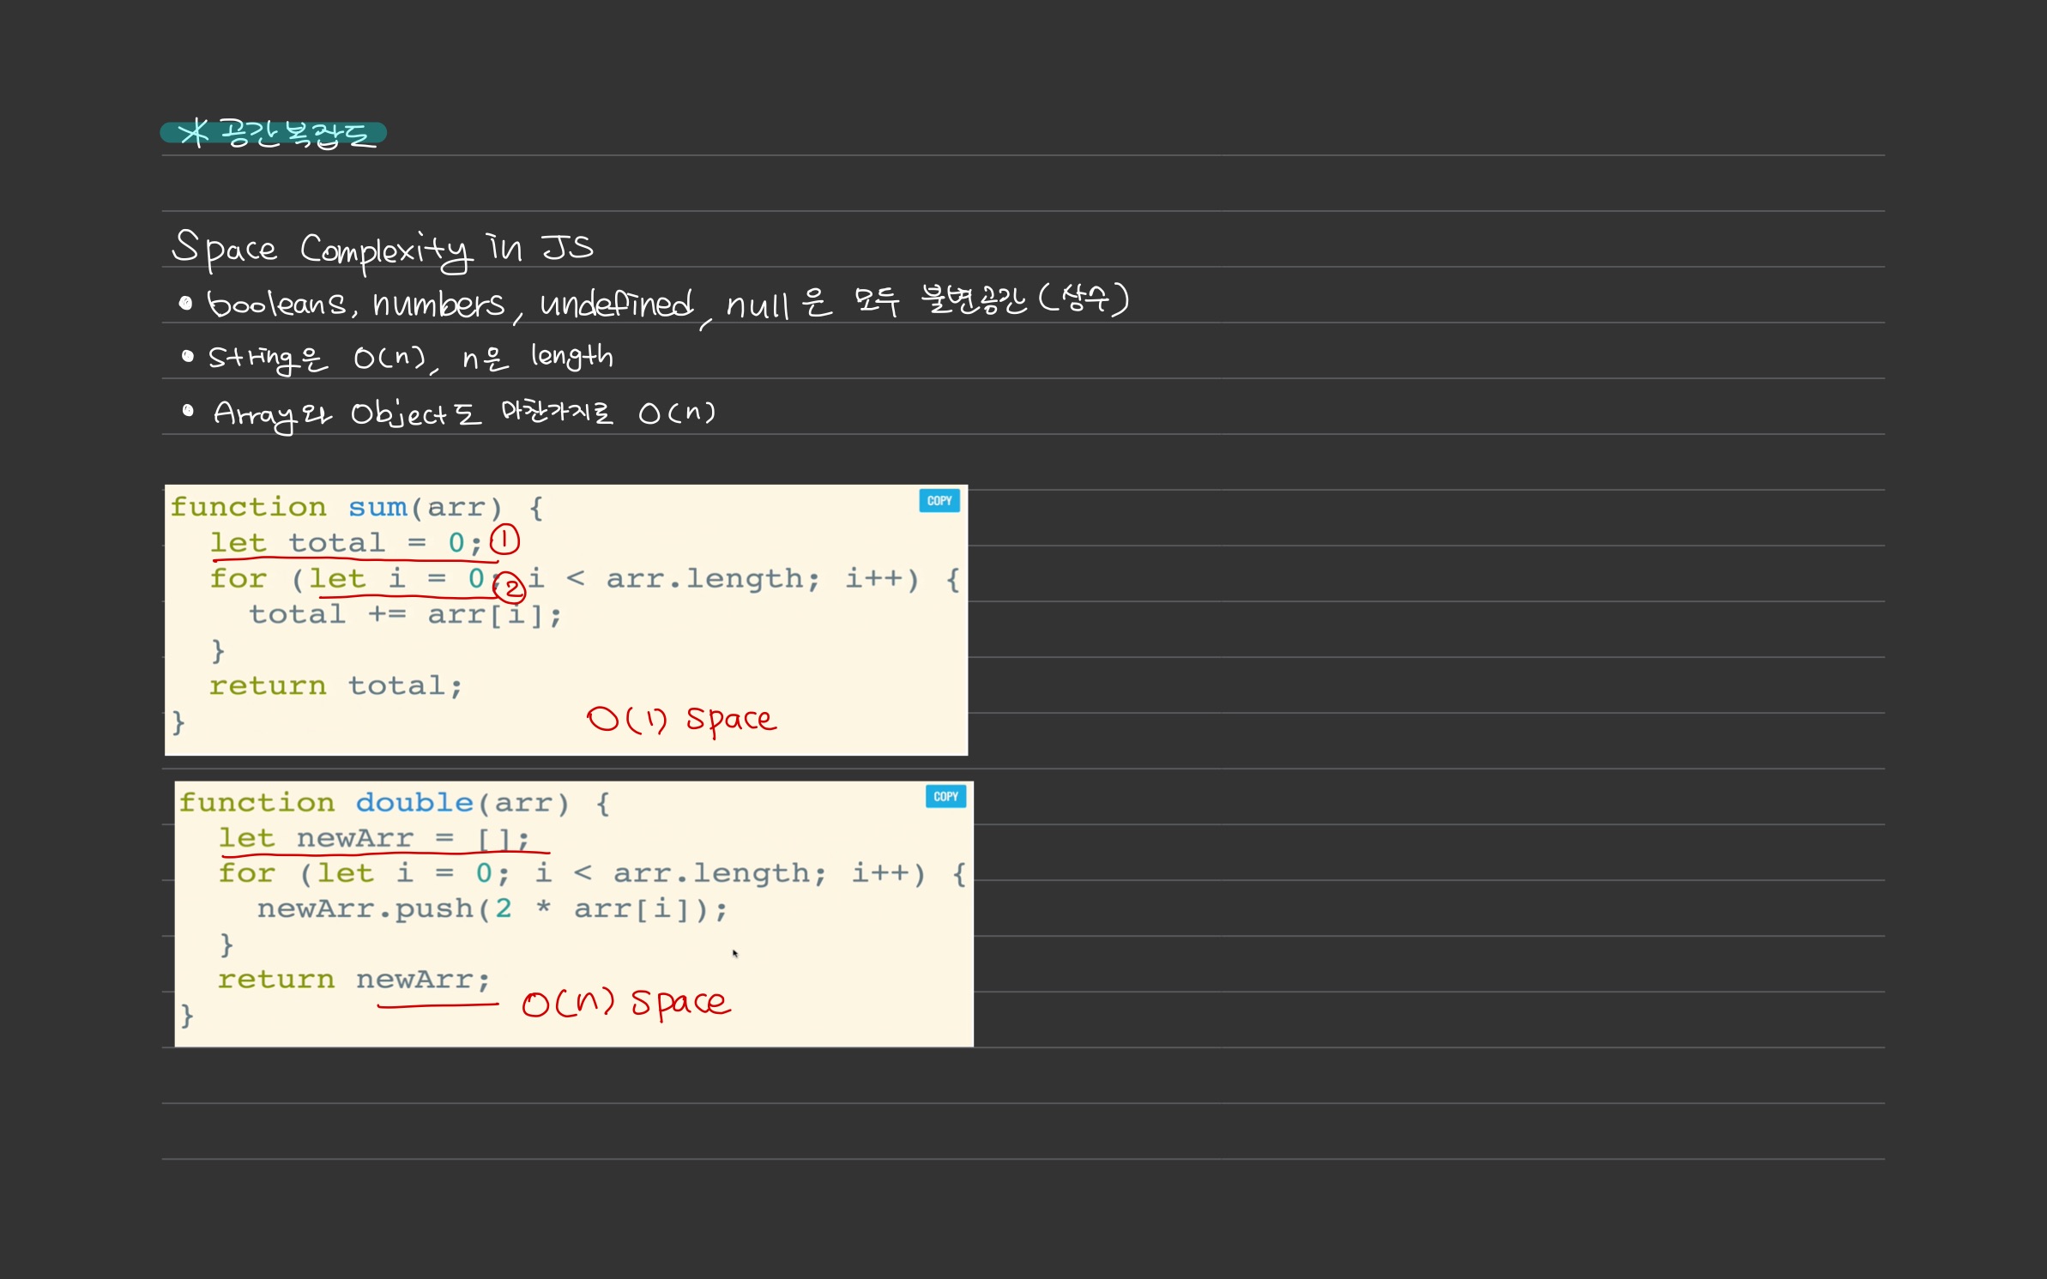The width and height of the screenshot is (2047, 1279).
Task: Click the 'let newArr = [];' code line
Action: (373, 838)
